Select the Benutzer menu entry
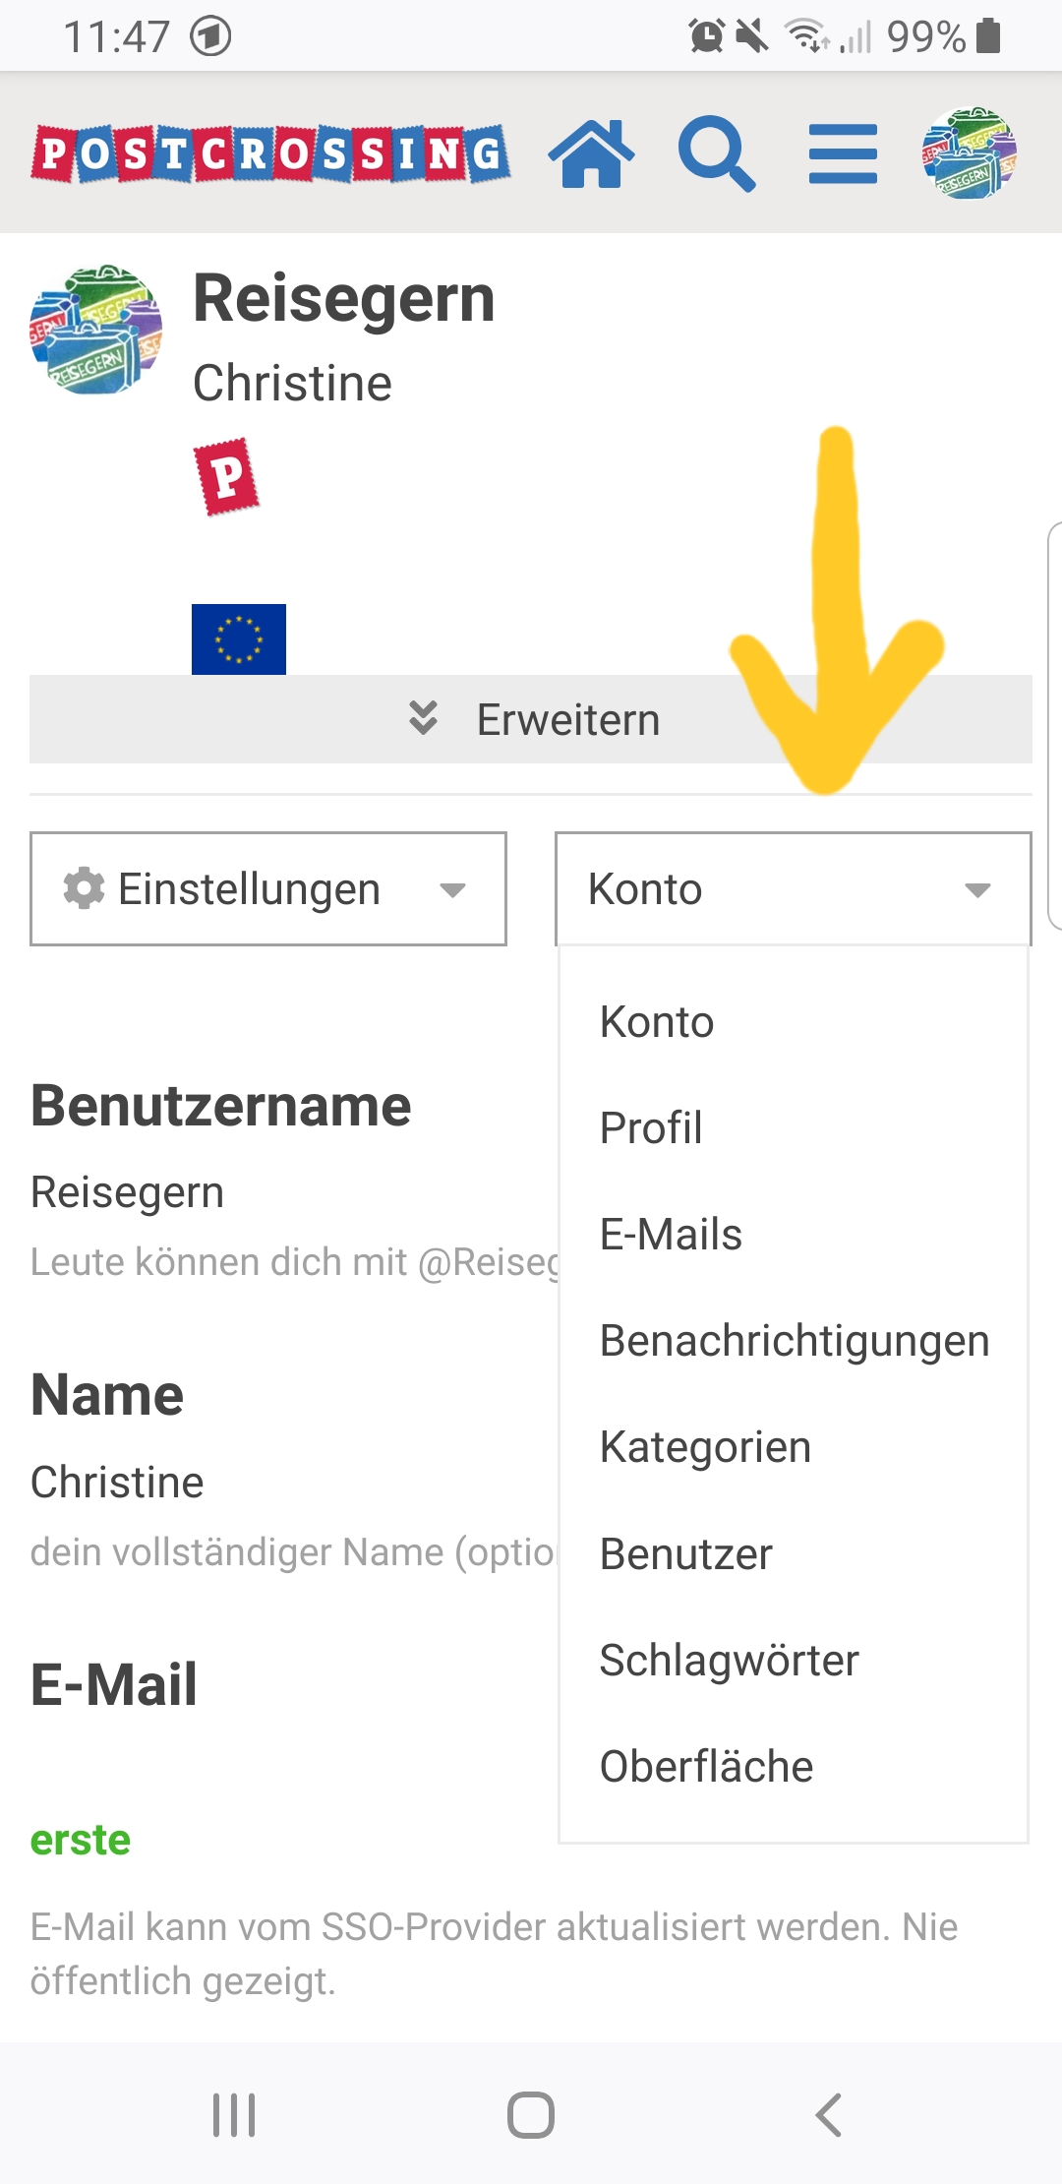This screenshot has width=1062, height=2184. point(685,1554)
